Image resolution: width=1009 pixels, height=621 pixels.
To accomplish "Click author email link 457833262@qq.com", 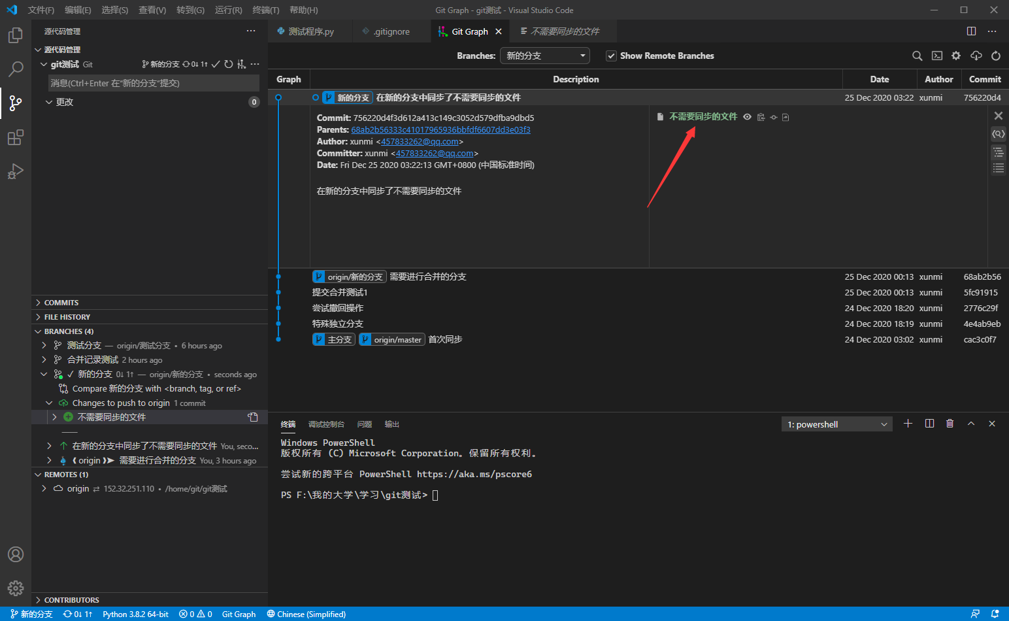I will 420,142.
